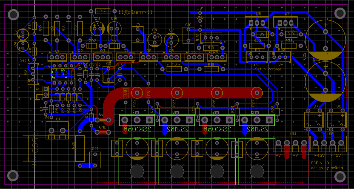Click the 'PCB v 1.0' text
Screen dimensions: 354x189
(320, 163)
